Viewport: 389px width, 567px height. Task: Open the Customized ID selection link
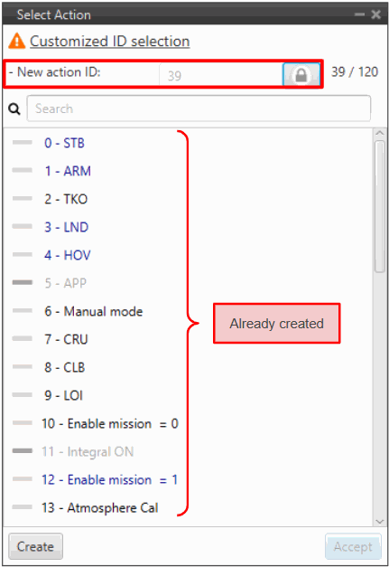[x=110, y=42]
